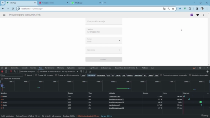Toggle the device toolbar icon

point(6,68)
